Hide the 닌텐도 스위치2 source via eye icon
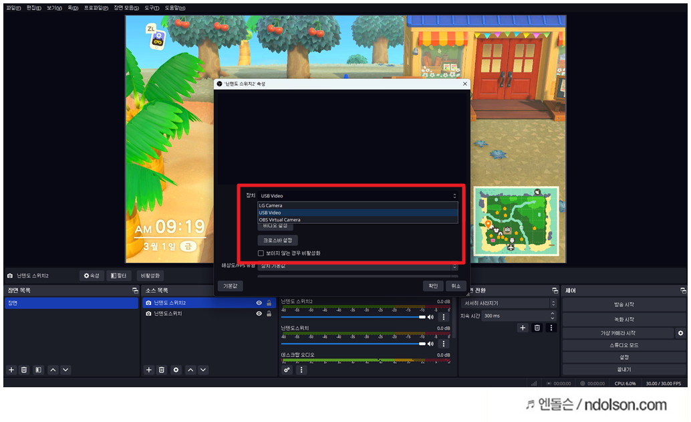Image resolution: width=691 pixels, height=422 pixels. [x=259, y=303]
